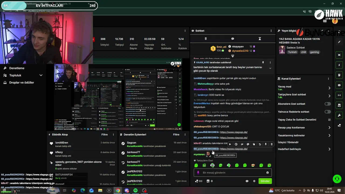The width and height of the screenshot is (345, 194).
Task: Expand the Topluluk menu chevron
Action: 41,75
